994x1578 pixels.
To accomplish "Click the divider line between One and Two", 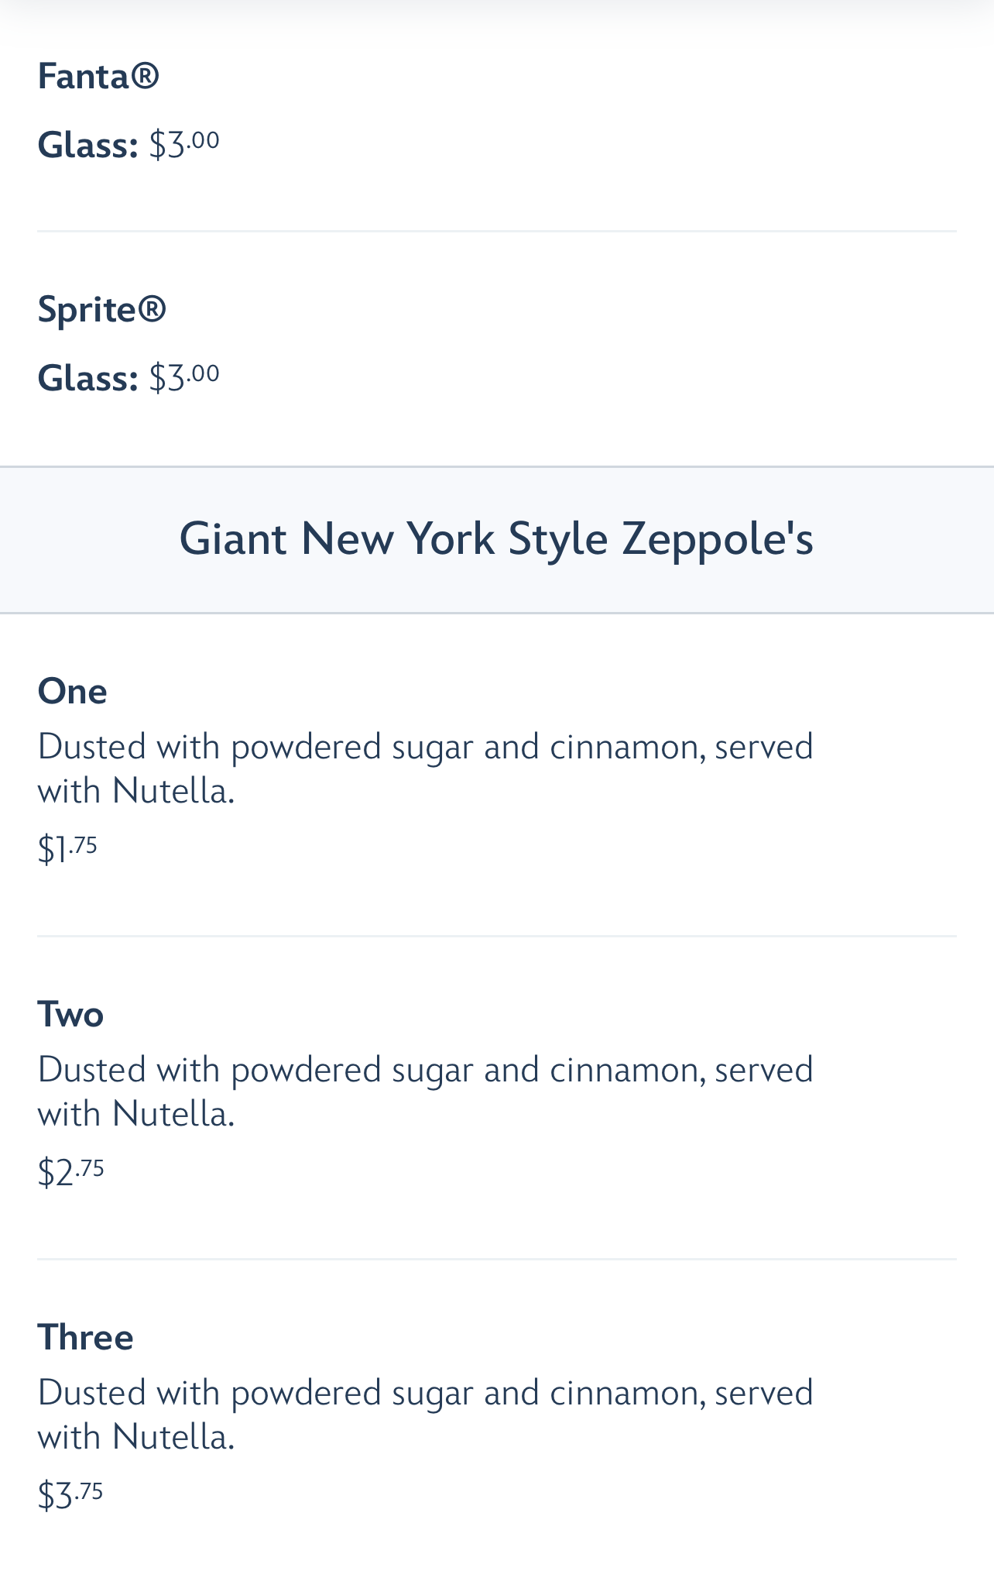I will (x=497, y=936).
